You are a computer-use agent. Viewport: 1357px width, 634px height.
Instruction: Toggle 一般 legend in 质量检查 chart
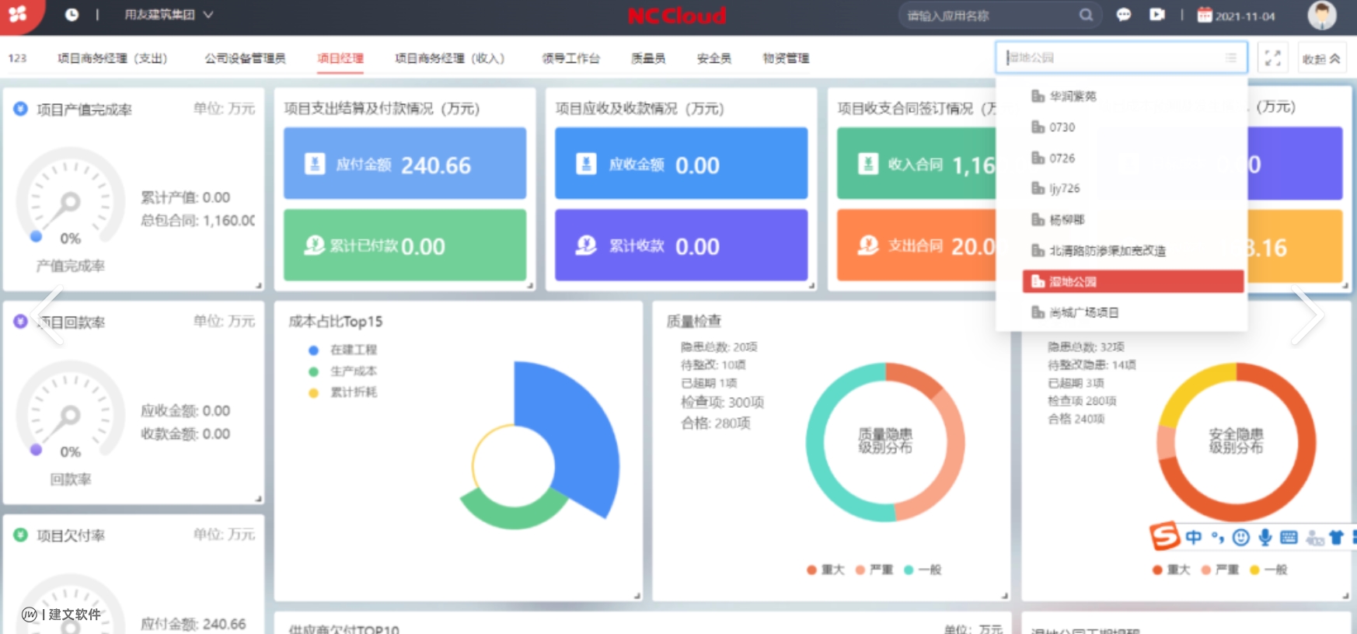point(923,570)
